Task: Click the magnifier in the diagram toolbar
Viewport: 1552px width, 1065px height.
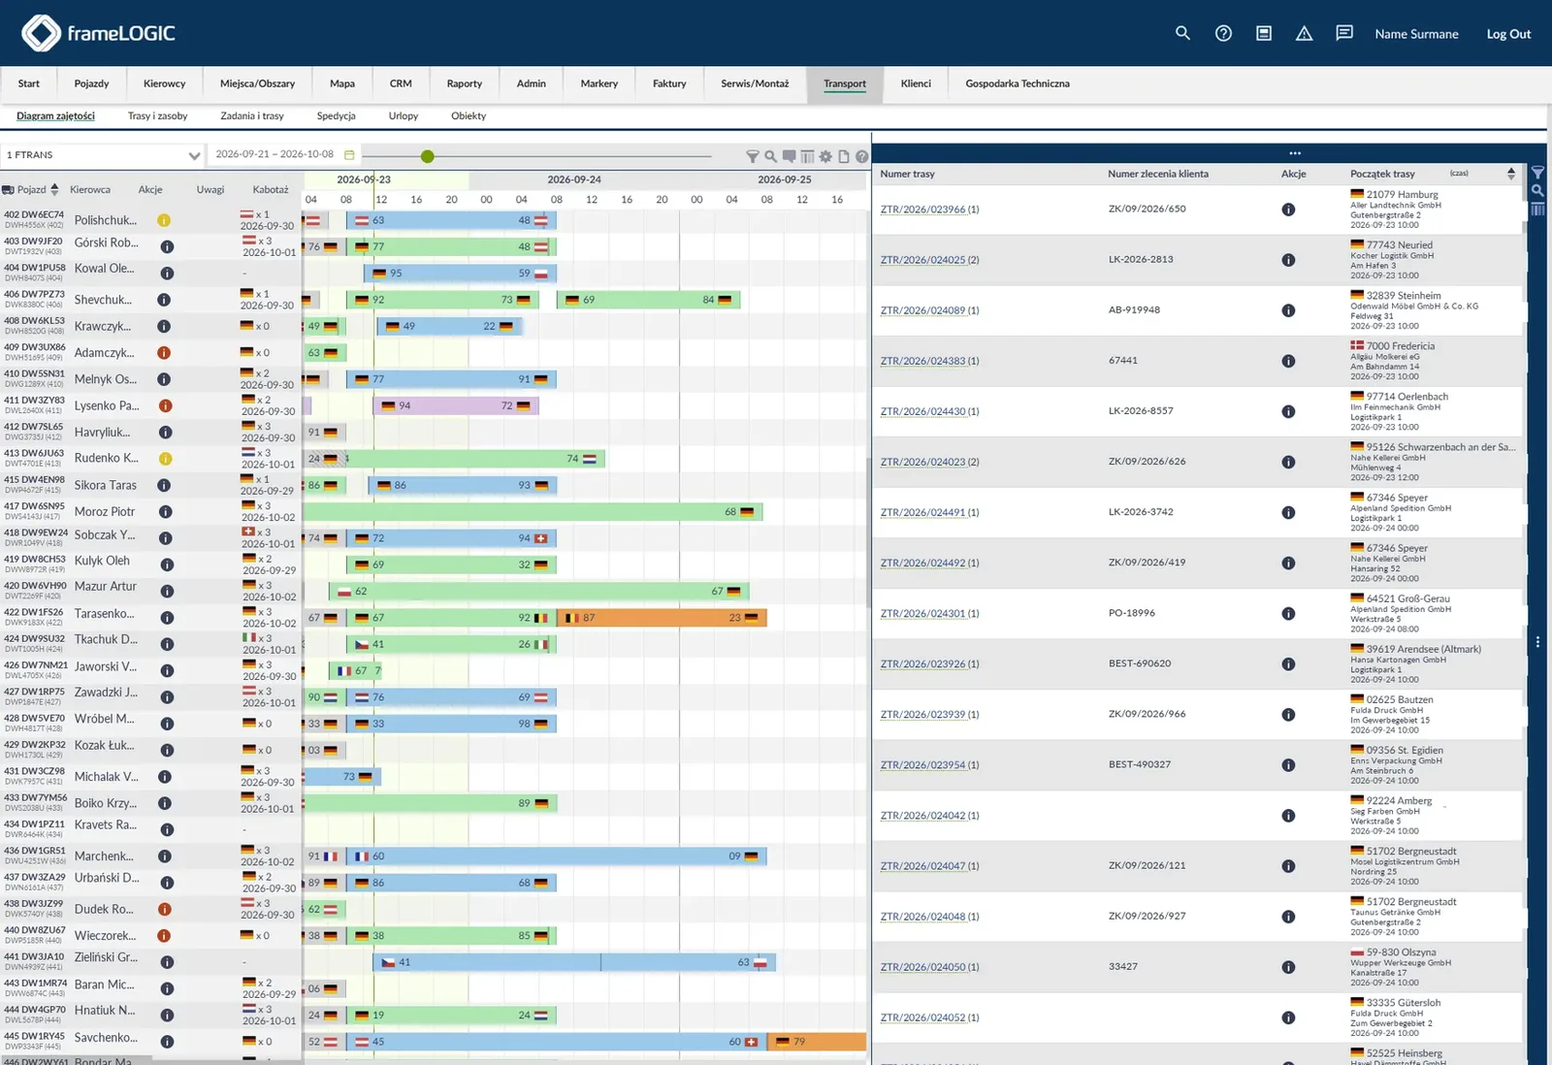Action: pos(770,156)
